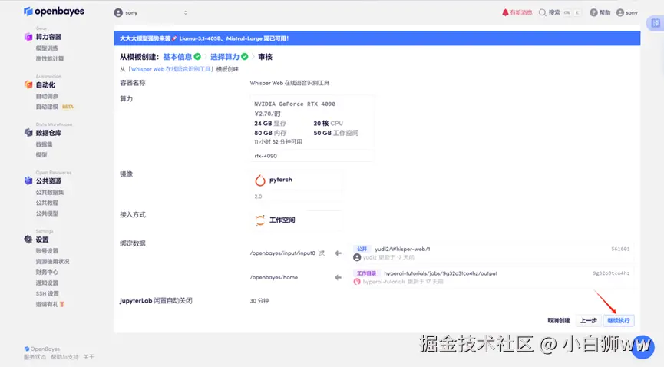This screenshot has width=664, height=367.
Task: Open 公共数据集 in sidebar
Action: tap(50, 193)
